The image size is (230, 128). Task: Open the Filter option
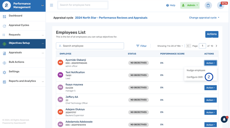[141, 46]
